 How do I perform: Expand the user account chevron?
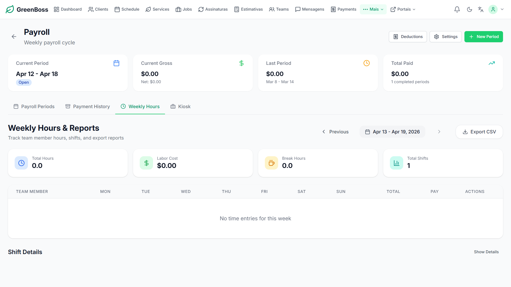click(502, 9)
